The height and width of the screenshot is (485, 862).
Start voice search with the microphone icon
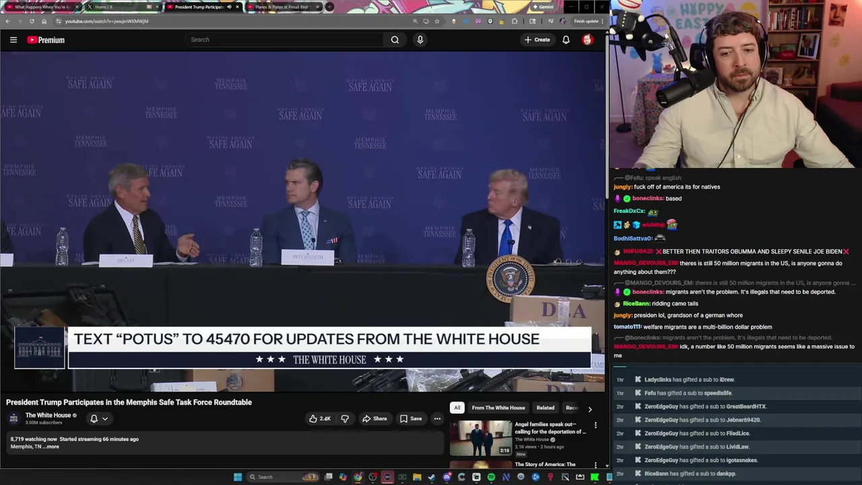point(420,40)
